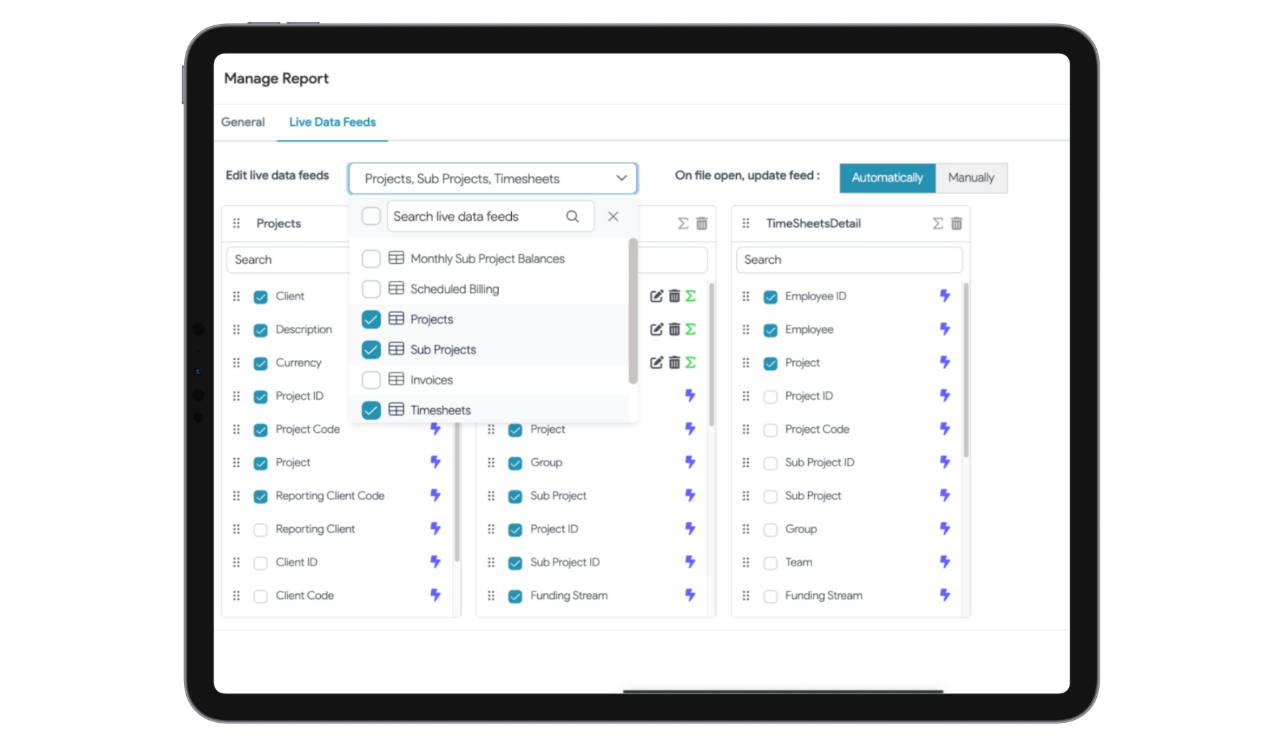The image size is (1283, 748).
Task: Click the drag handle of Projects panel header
Action: coord(236,224)
